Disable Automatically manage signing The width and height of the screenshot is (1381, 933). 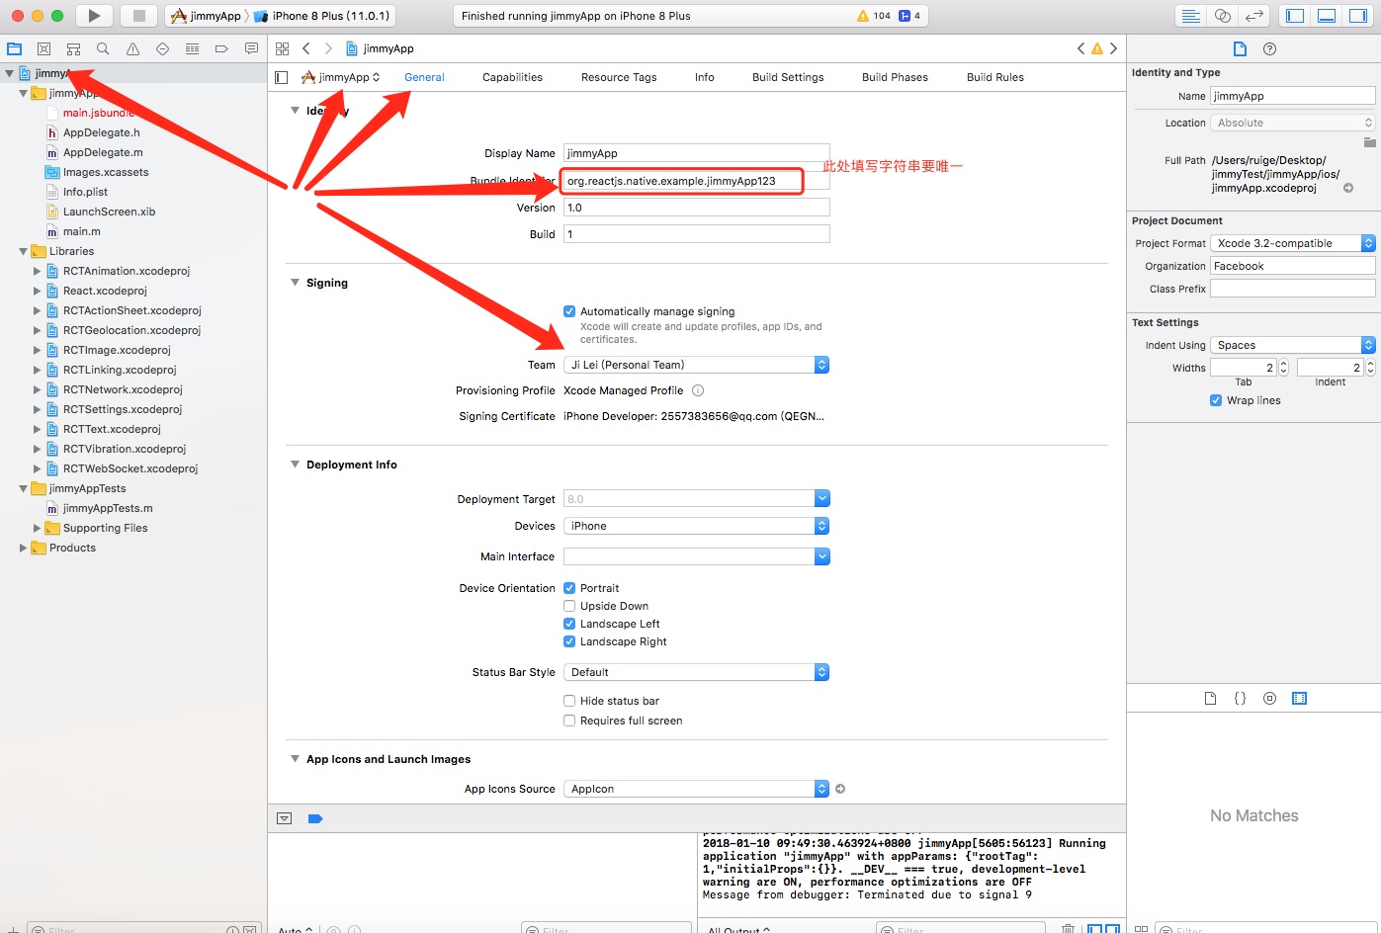[x=569, y=310]
